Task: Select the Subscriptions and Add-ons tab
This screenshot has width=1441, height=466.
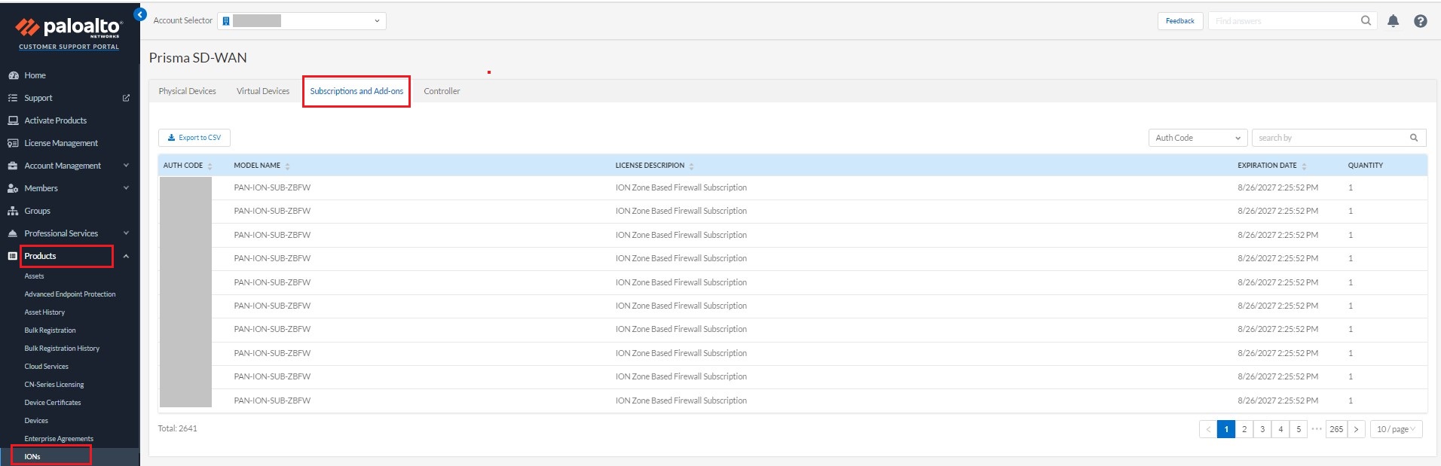Action: (x=356, y=91)
